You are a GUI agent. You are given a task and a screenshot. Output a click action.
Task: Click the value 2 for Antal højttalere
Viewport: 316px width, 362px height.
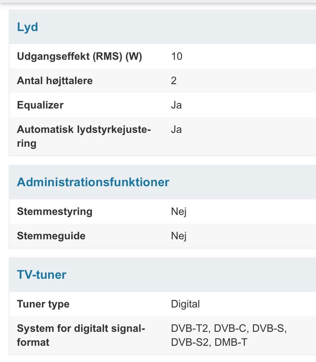[174, 81]
